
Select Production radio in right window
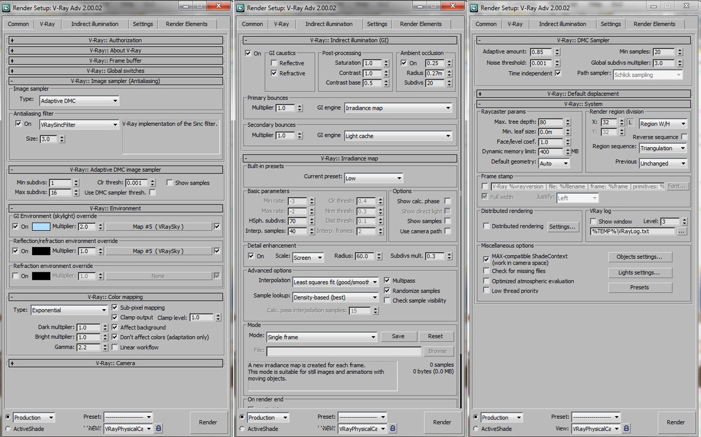pos(476,417)
